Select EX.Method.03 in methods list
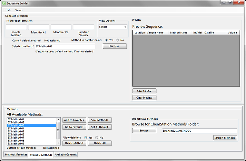The width and height of the screenshot is (246, 161). click(32, 125)
